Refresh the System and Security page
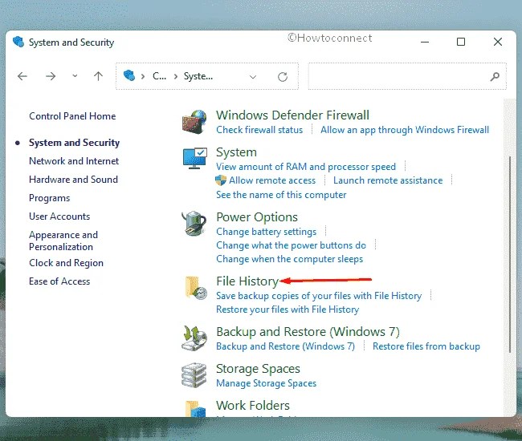522x441 pixels. click(283, 77)
